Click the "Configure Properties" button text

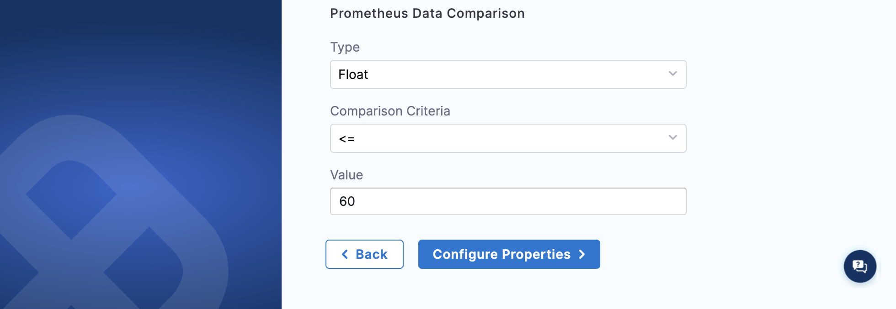click(x=501, y=254)
